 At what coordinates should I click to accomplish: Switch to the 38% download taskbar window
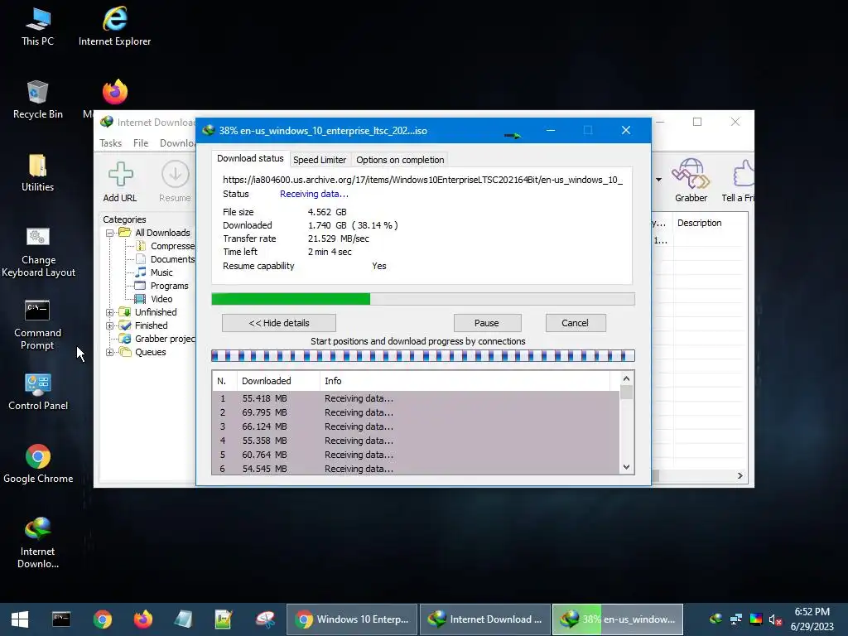point(618,619)
